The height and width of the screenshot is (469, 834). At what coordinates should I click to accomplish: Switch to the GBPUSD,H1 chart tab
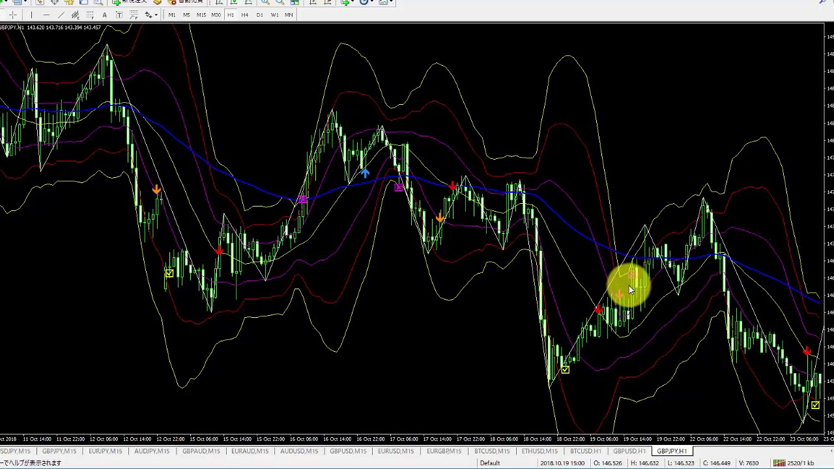tap(629, 451)
